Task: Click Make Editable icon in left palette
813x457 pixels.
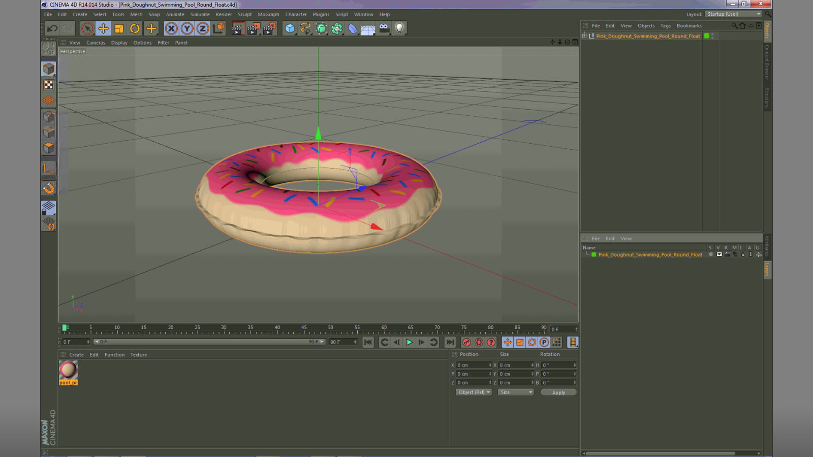Action: click(49, 49)
